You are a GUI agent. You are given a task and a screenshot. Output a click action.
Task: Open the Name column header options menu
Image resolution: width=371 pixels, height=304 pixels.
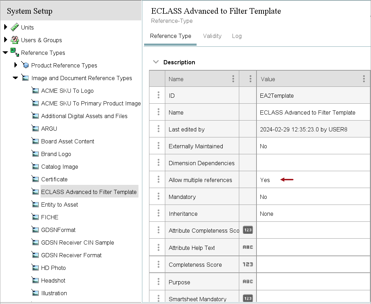(x=233, y=79)
